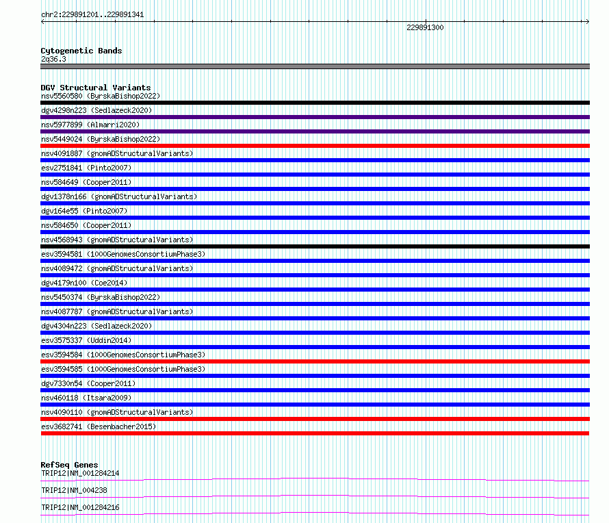Click the purple bar under dgv4298n223
The image size is (609, 523).
click(315, 117)
